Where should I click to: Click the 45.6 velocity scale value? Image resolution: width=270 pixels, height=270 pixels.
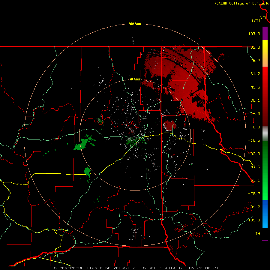255,87
